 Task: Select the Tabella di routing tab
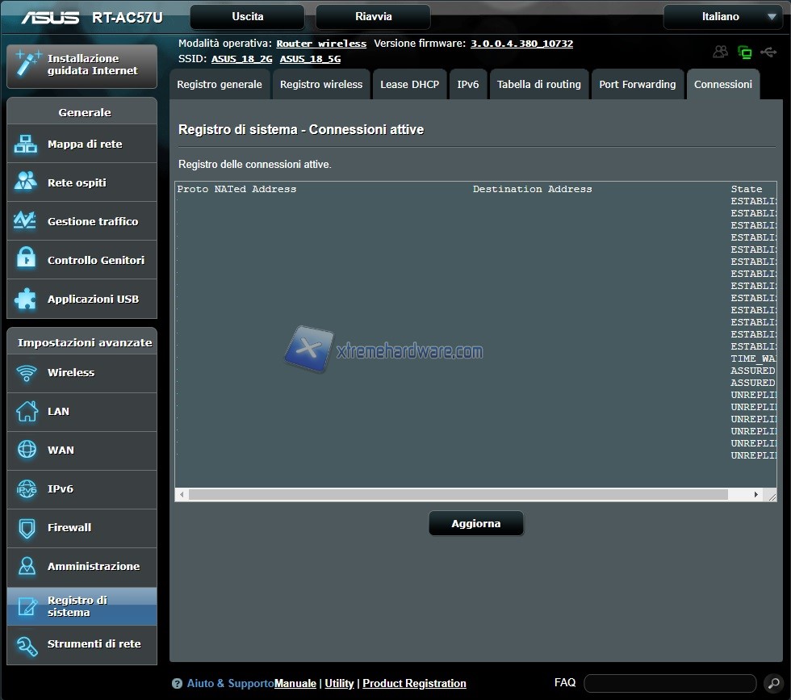[x=538, y=85]
